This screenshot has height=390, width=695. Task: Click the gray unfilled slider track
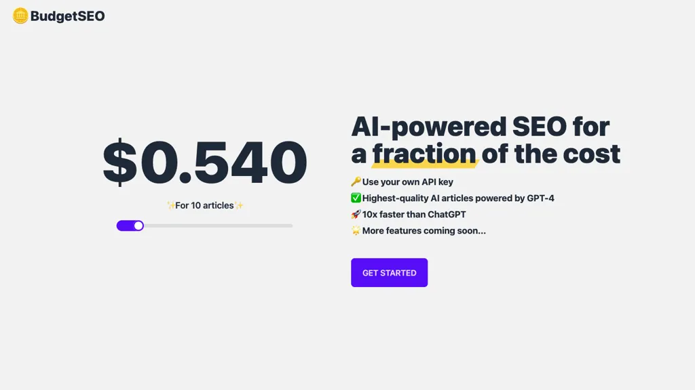(x=218, y=226)
